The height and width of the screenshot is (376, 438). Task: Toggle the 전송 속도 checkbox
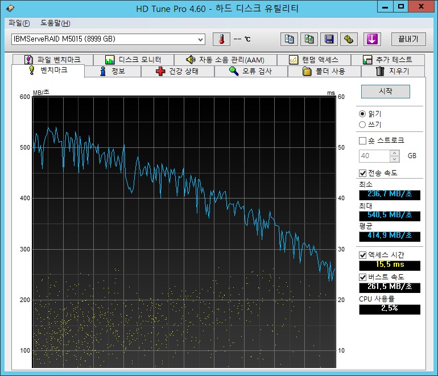[362, 173]
